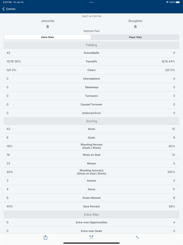Tap the 100% battery percentage indicator
This screenshot has height=245, width=183.
point(173,2)
